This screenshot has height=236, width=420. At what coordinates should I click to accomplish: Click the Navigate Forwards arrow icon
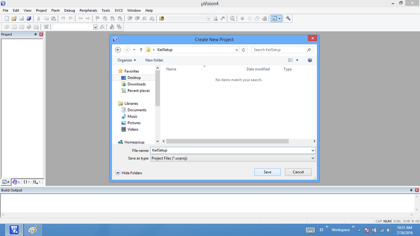[88, 19]
